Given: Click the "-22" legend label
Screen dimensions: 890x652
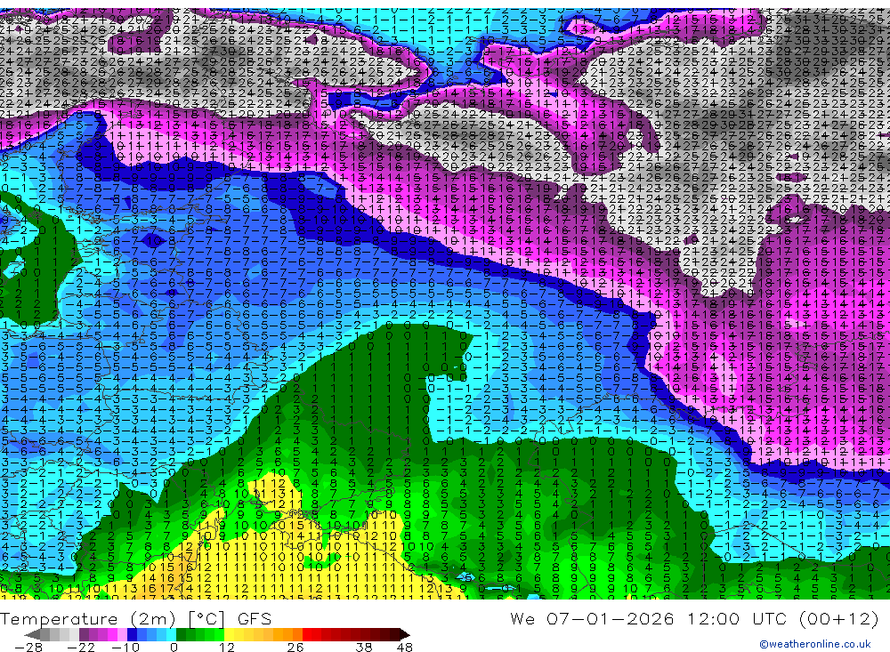Looking at the screenshot, I should click(x=81, y=648).
